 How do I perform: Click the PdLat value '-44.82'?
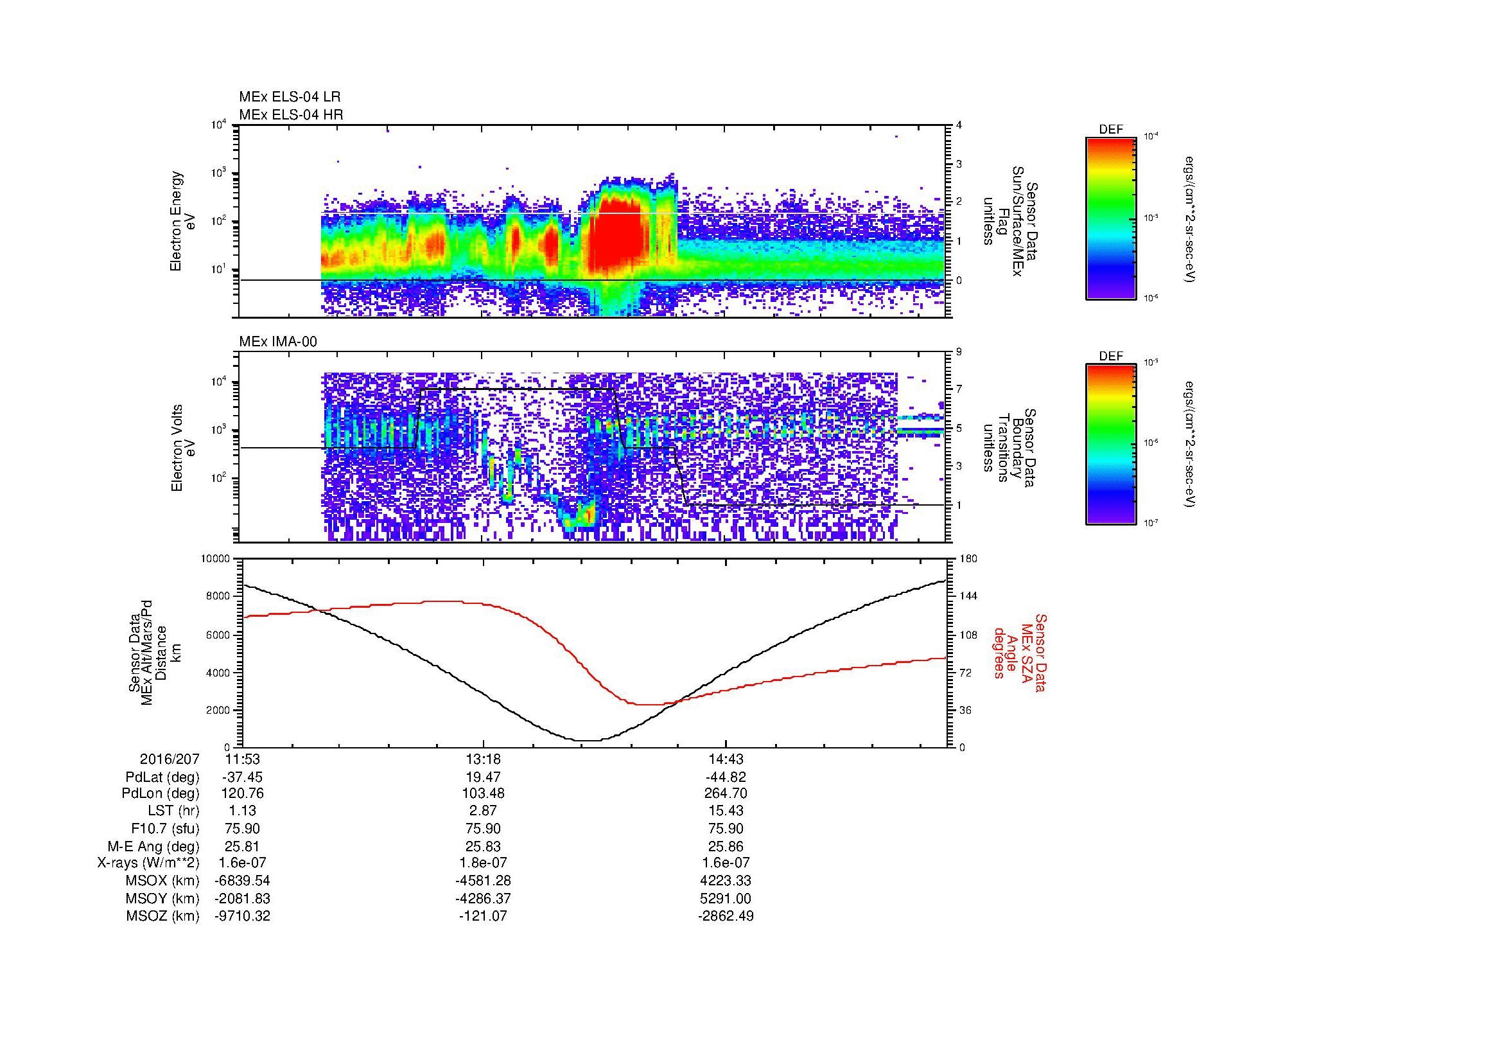pos(726,777)
